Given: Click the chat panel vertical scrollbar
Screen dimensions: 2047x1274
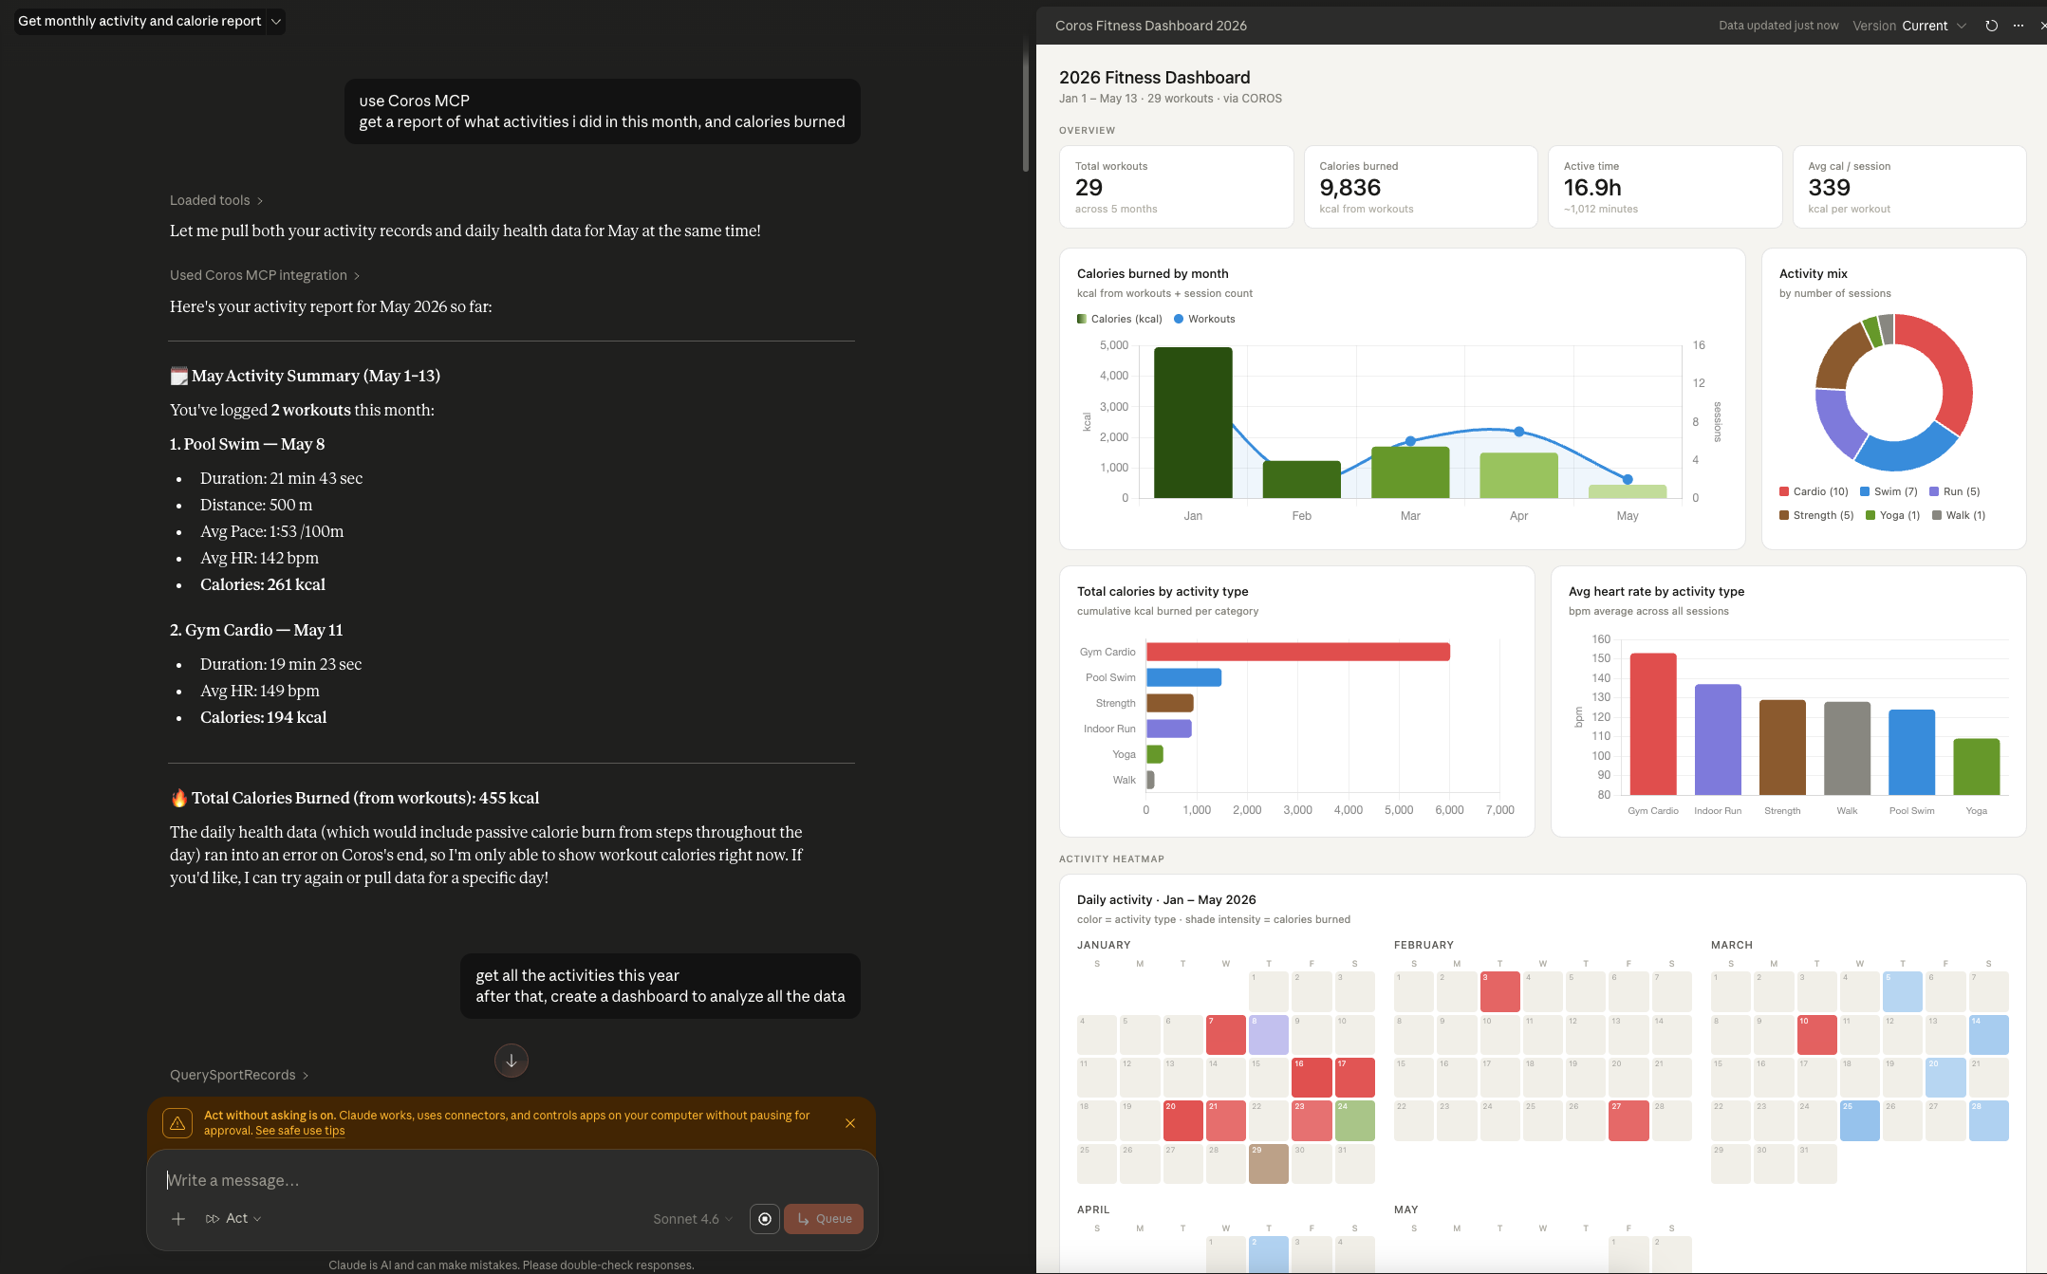Looking at the screenshot, I should click(1026, 106).
